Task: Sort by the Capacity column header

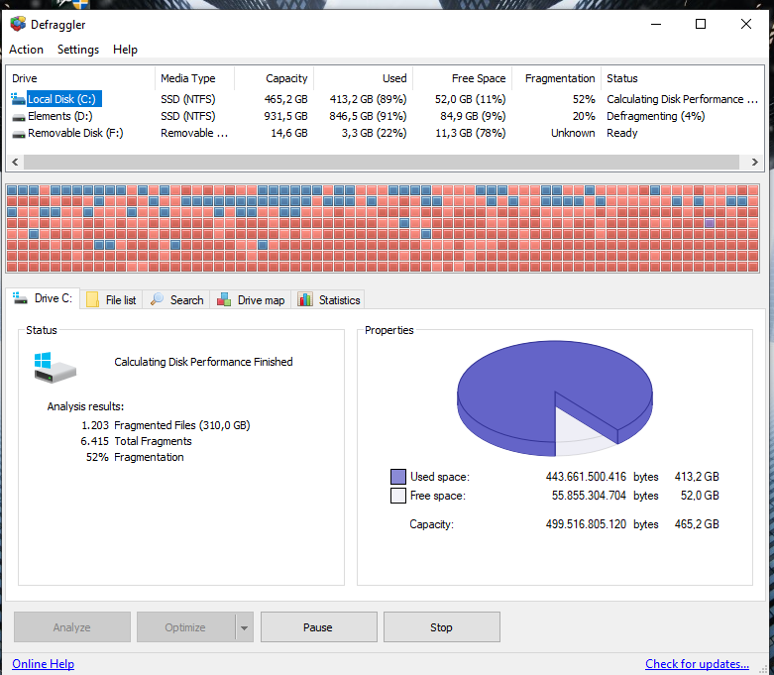Action: pos(274,78)
